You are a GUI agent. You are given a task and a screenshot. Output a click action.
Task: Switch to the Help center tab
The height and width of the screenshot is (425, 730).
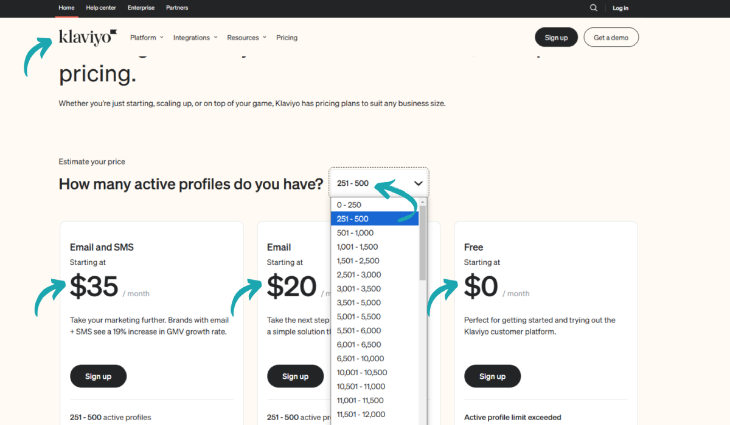(x=101, y=8)
